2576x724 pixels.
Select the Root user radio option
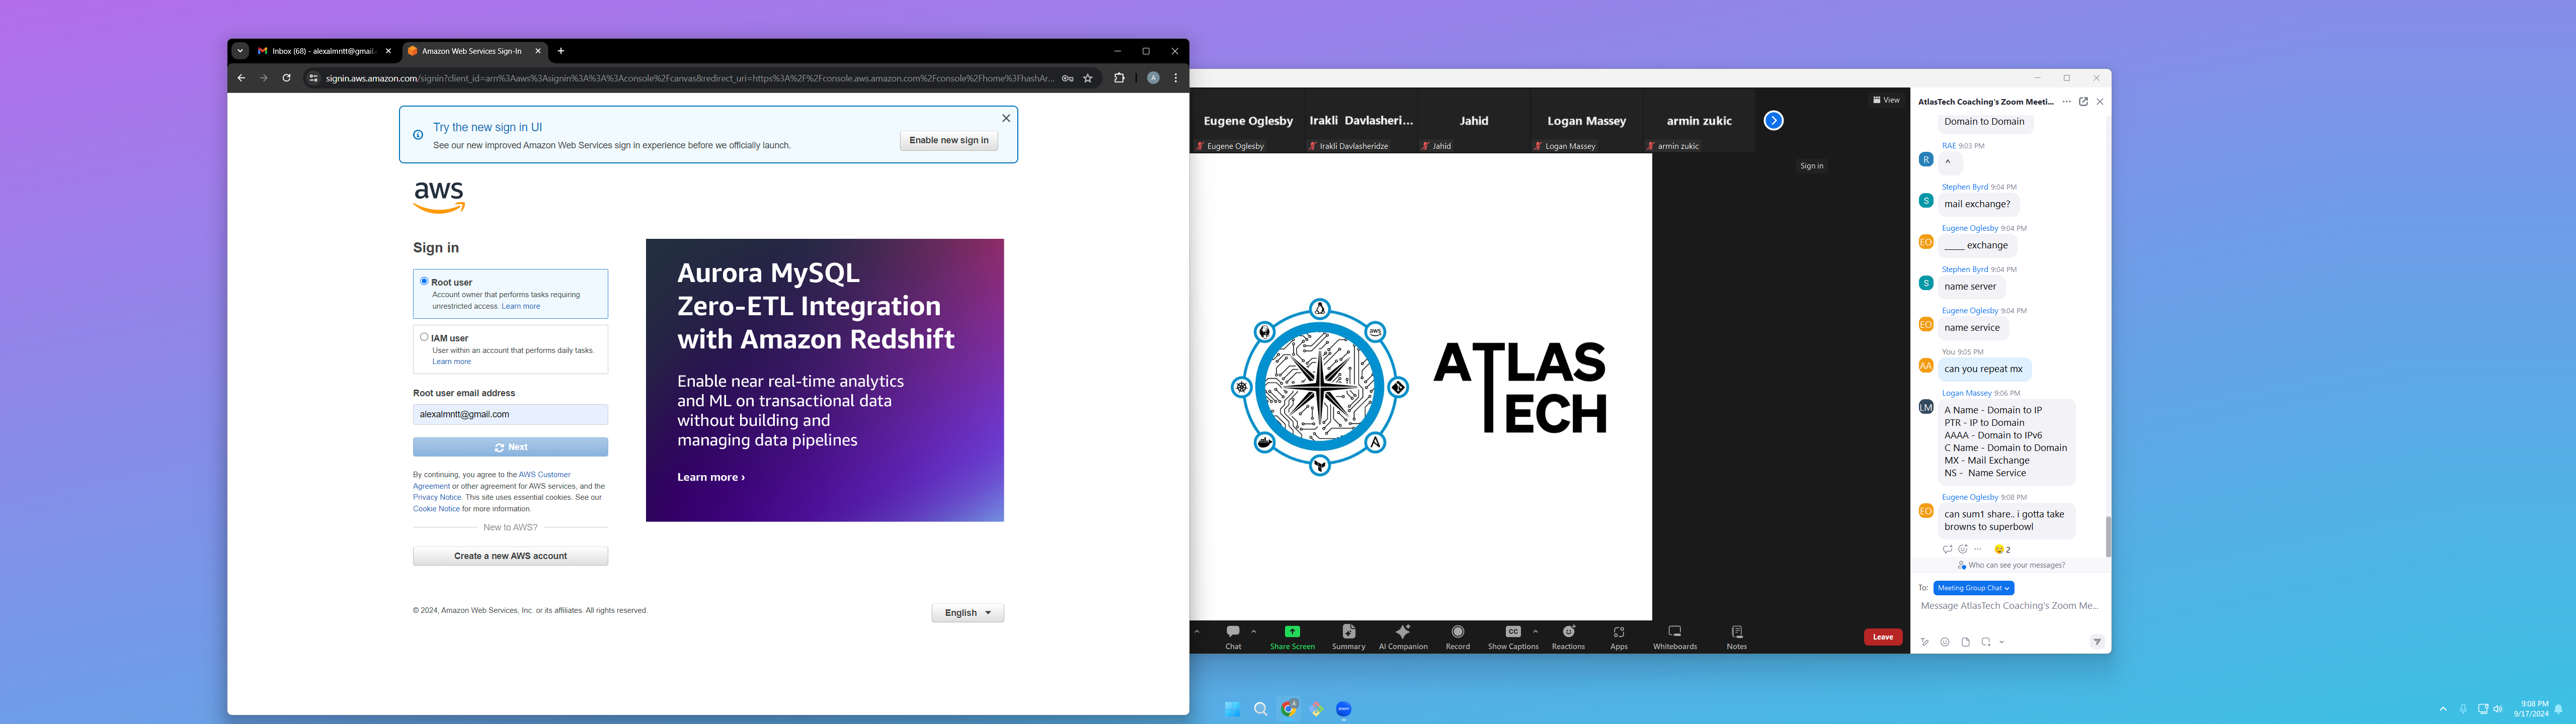[424, 282]
